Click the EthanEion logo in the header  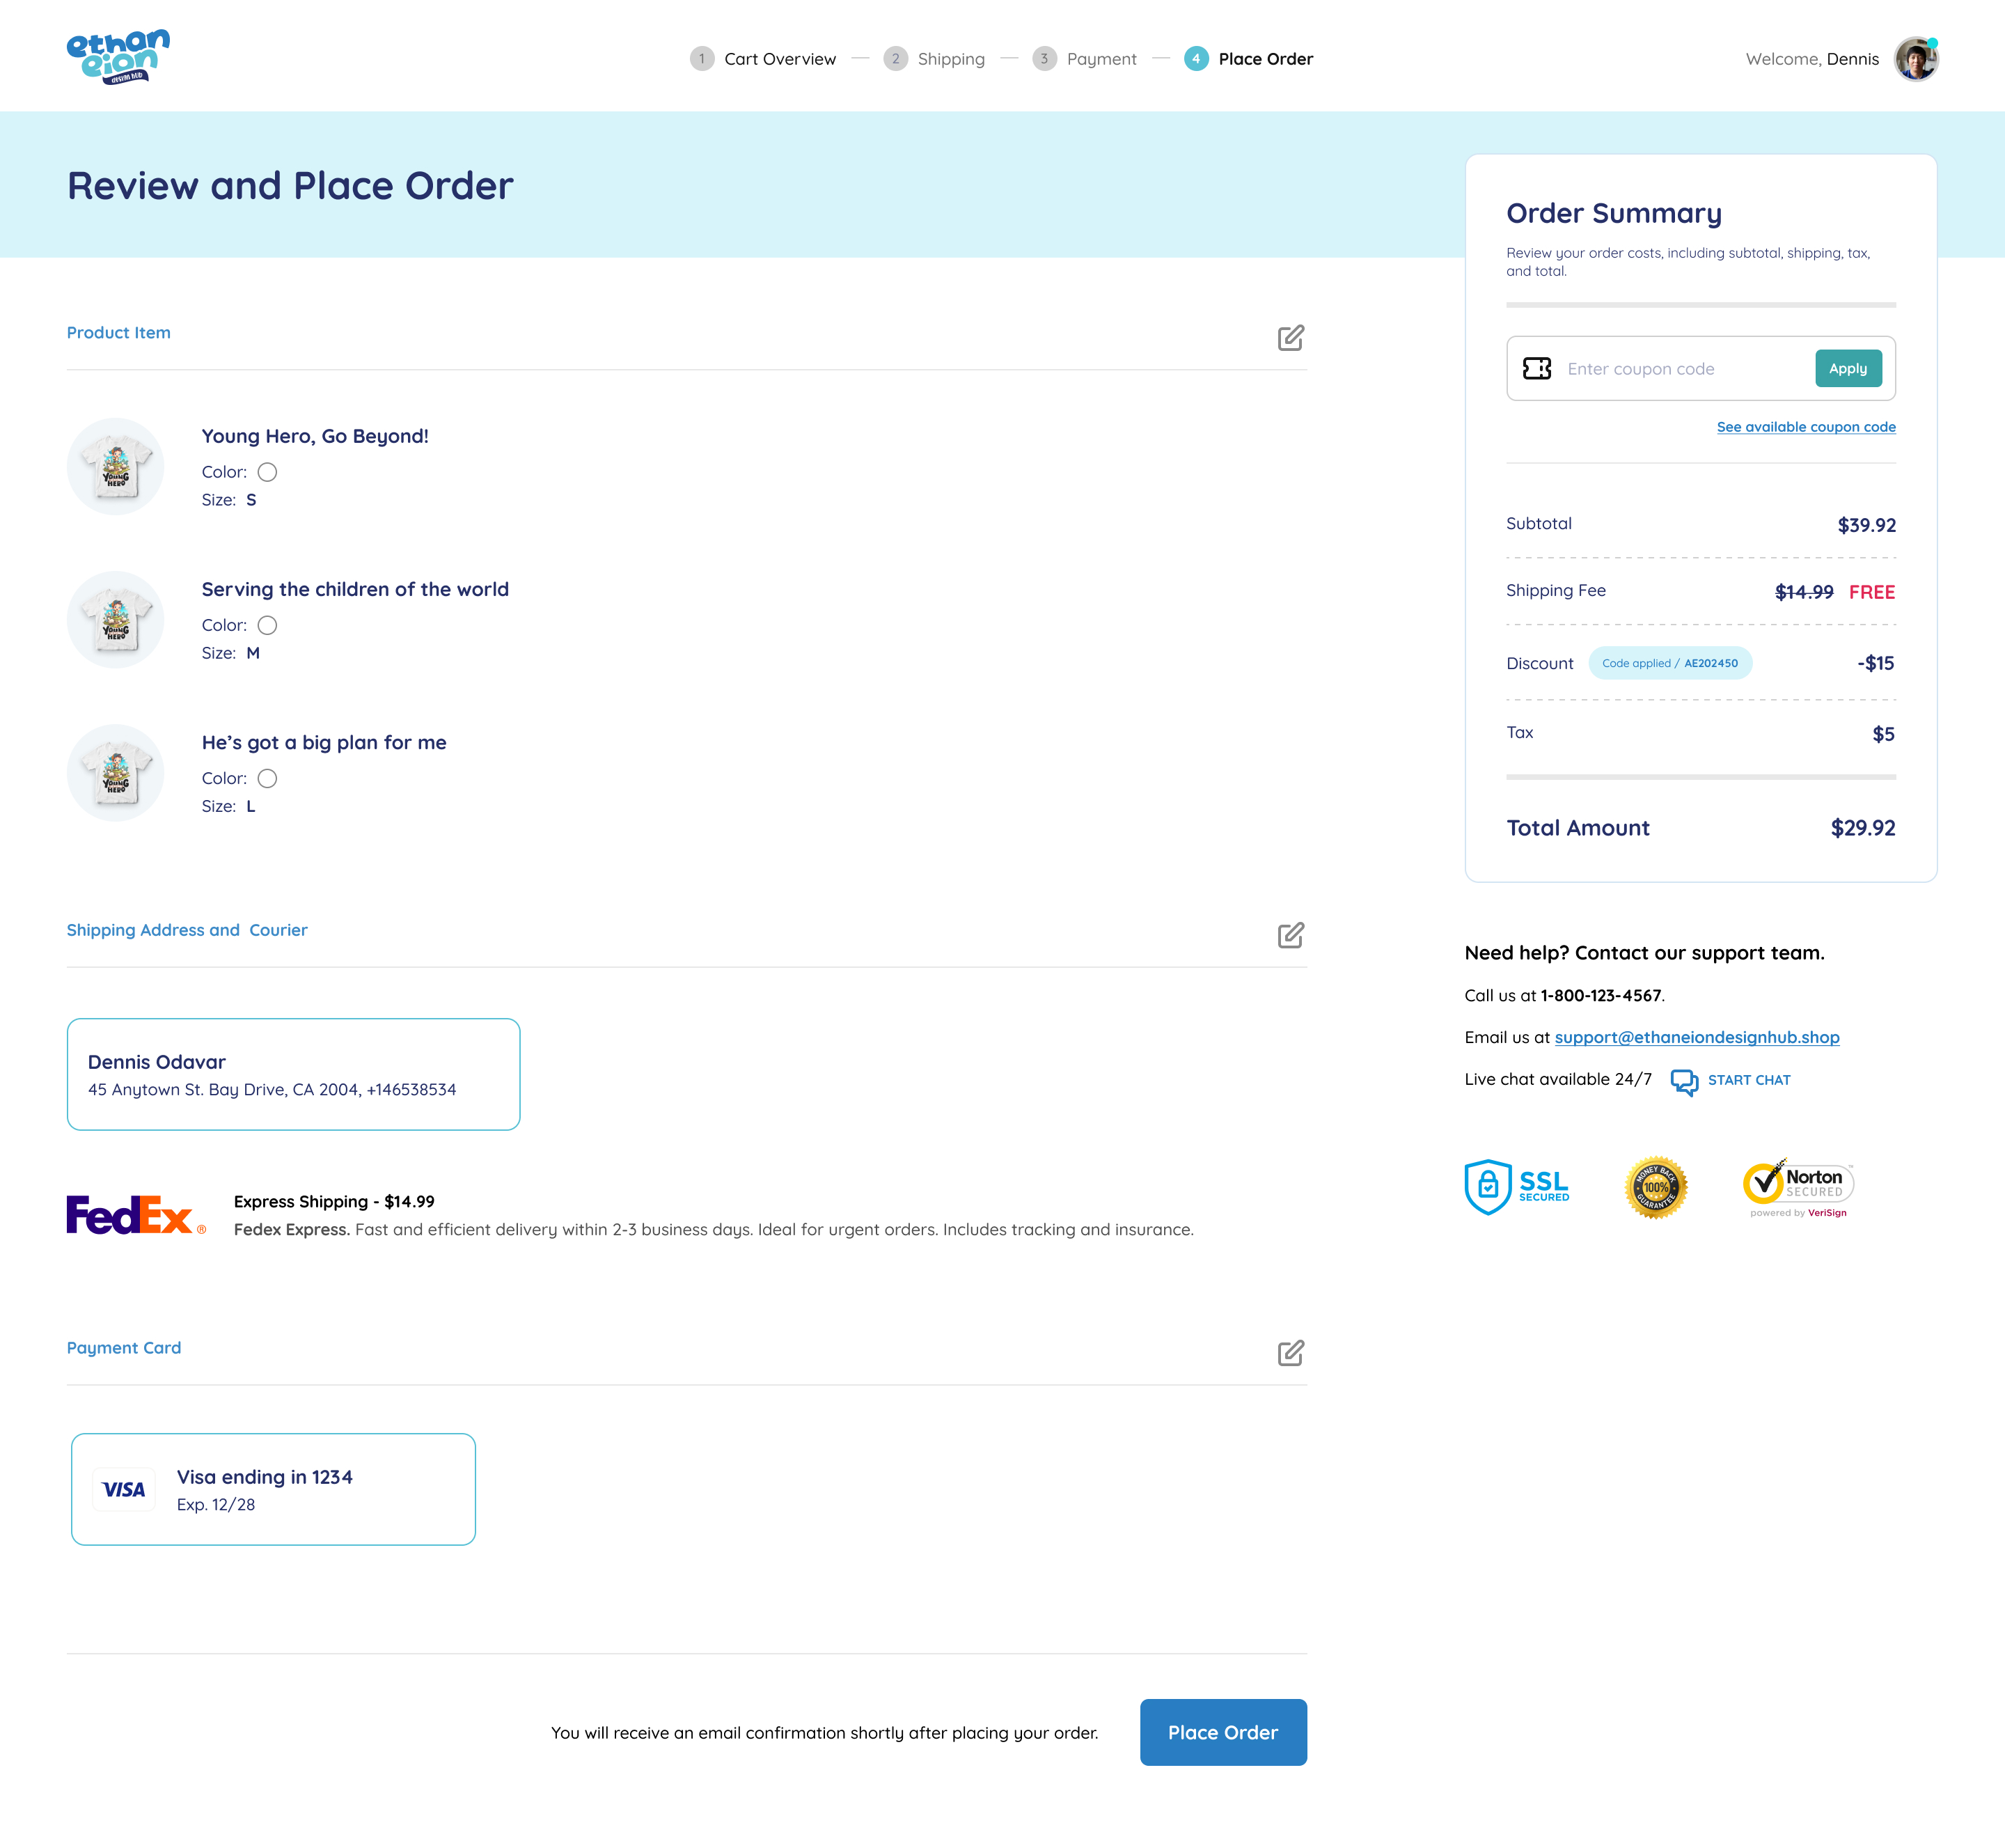[x=118, y=56]
